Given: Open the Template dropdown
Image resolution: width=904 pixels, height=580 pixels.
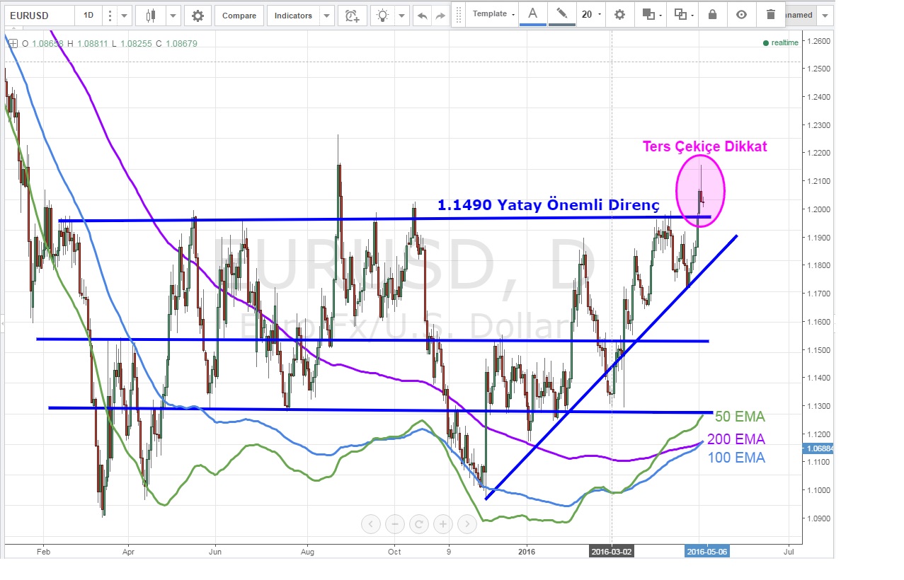Looking at the screenshot, I should pyautogui.click(x=493, y=14).
